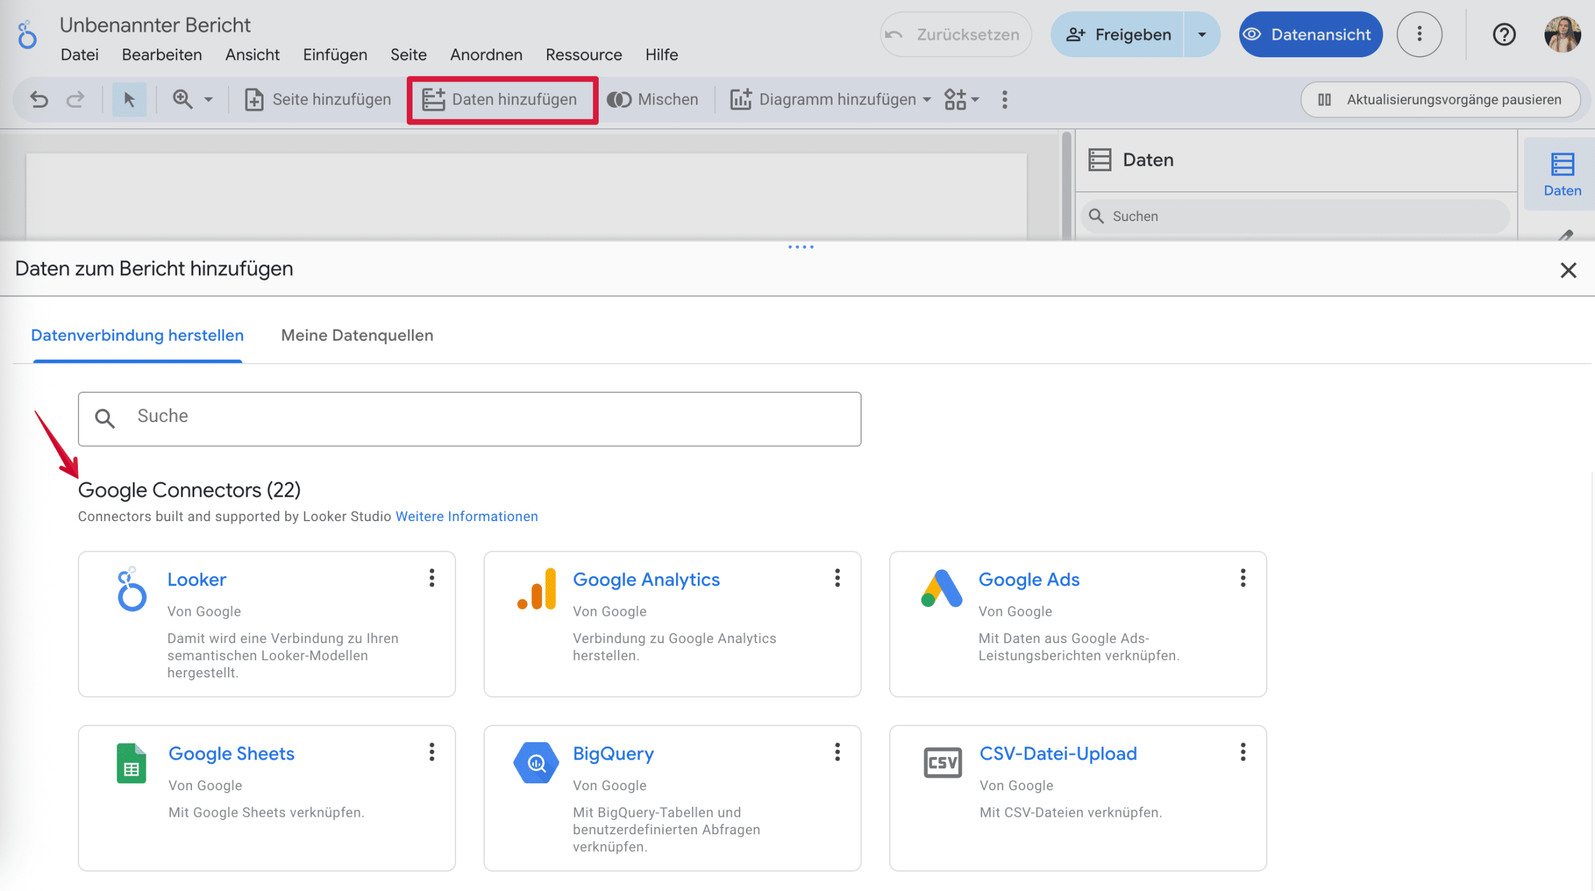Click the Google Analytics bar chart logo
1595x891 pixels.
[x=536, y=589]
